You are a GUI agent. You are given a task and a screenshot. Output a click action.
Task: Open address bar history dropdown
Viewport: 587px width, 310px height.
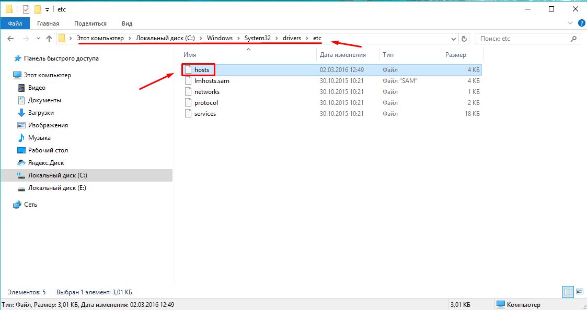point(453,39)
